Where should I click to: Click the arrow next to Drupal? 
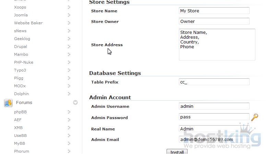[x=69, y=47]
